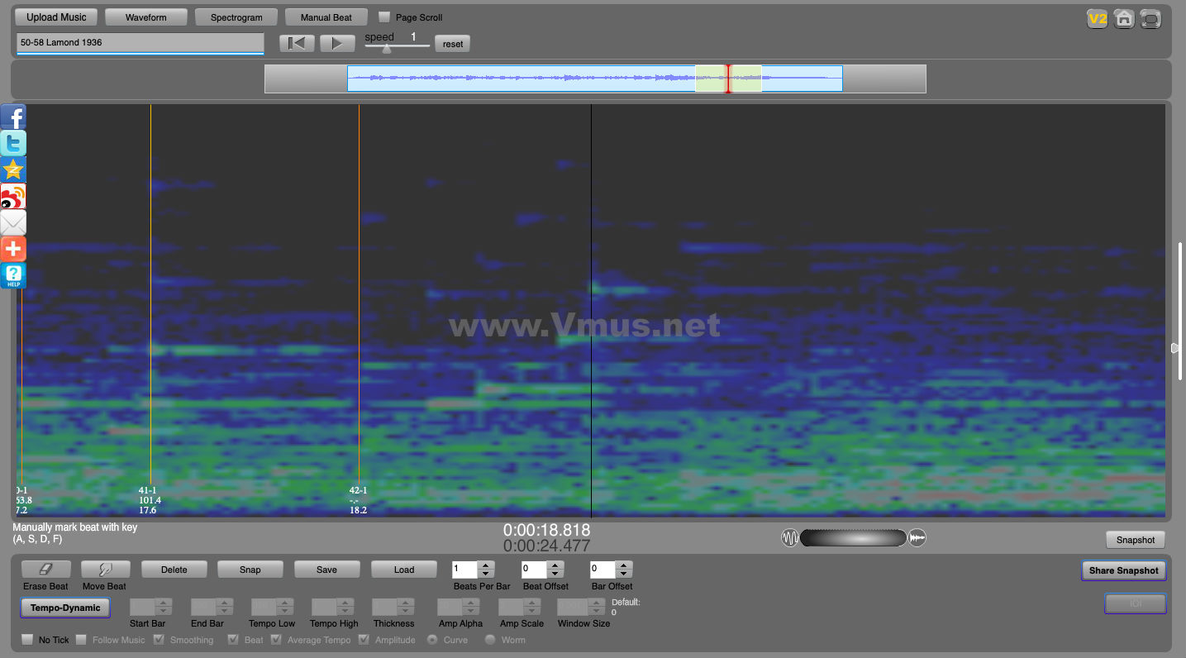Click the zoom-in waveform icon
Viewport: 1186px width, 658px height.
point(917,538)
